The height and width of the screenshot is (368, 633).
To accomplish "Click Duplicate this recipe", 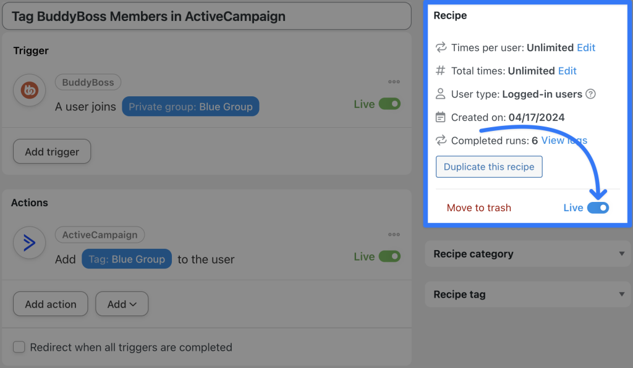I will pyautogui.click(x=489, y=167).
